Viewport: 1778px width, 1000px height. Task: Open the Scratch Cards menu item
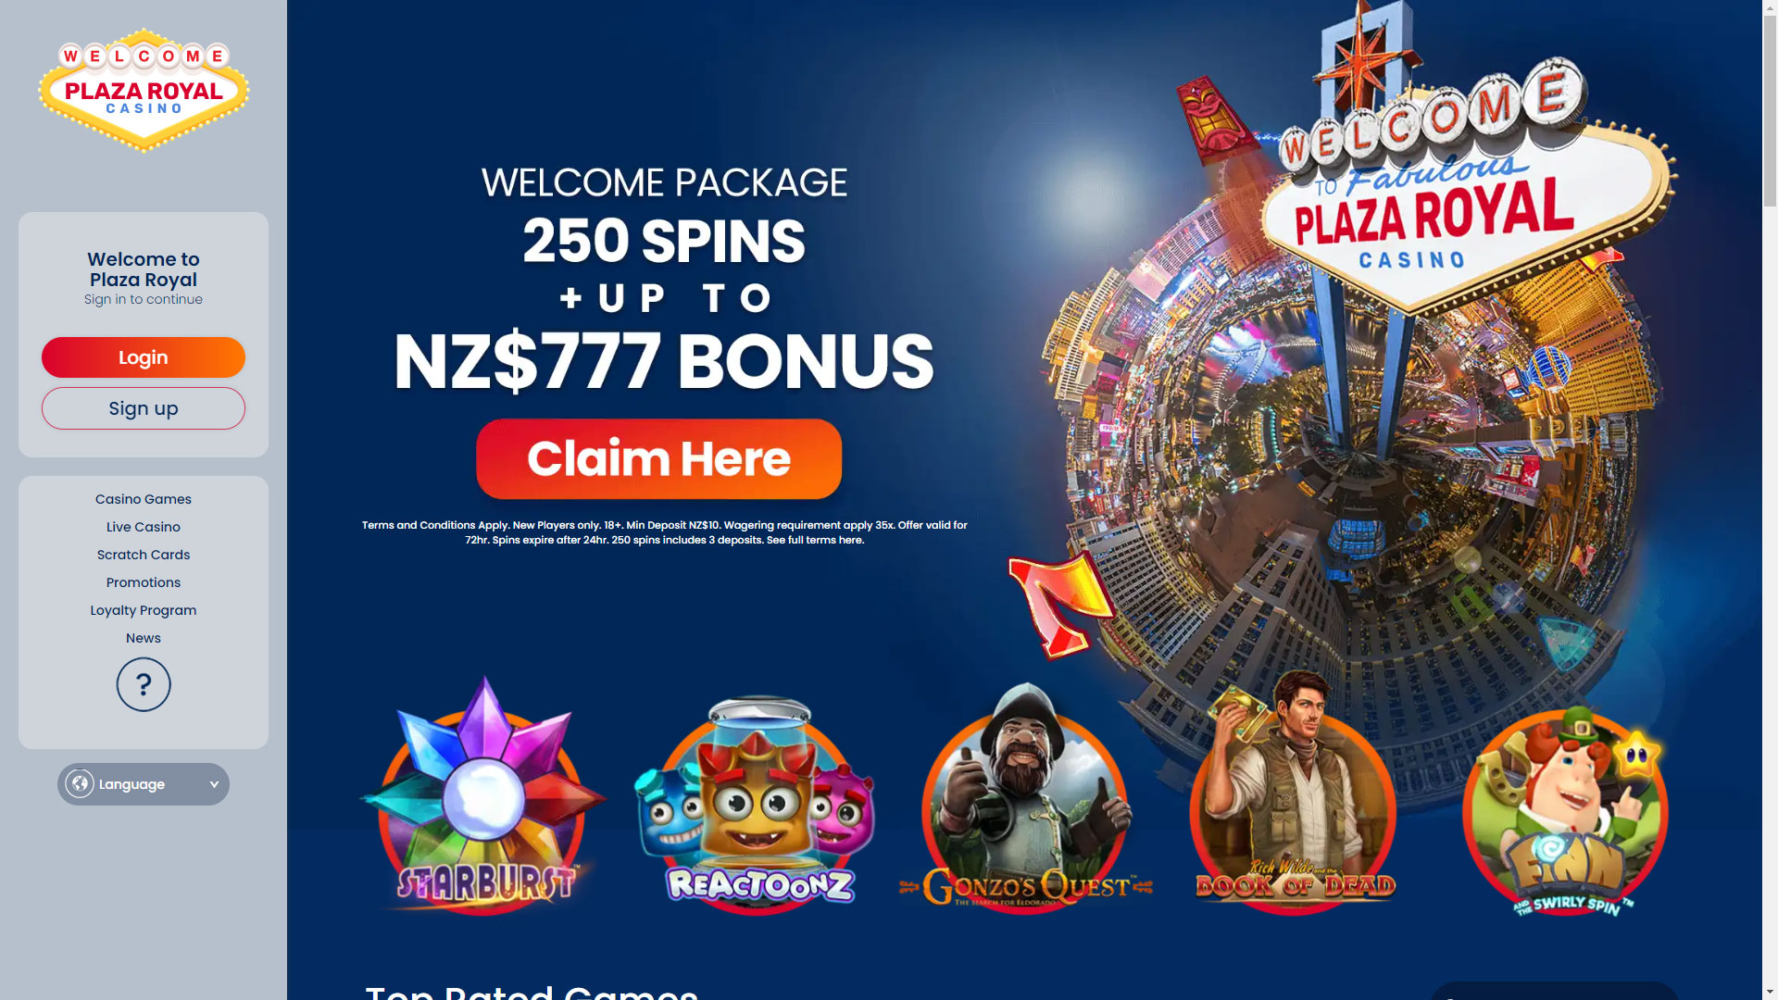144,555
